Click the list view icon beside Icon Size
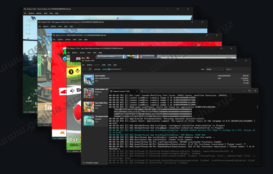The image size is (273, 174). [83, 69]
